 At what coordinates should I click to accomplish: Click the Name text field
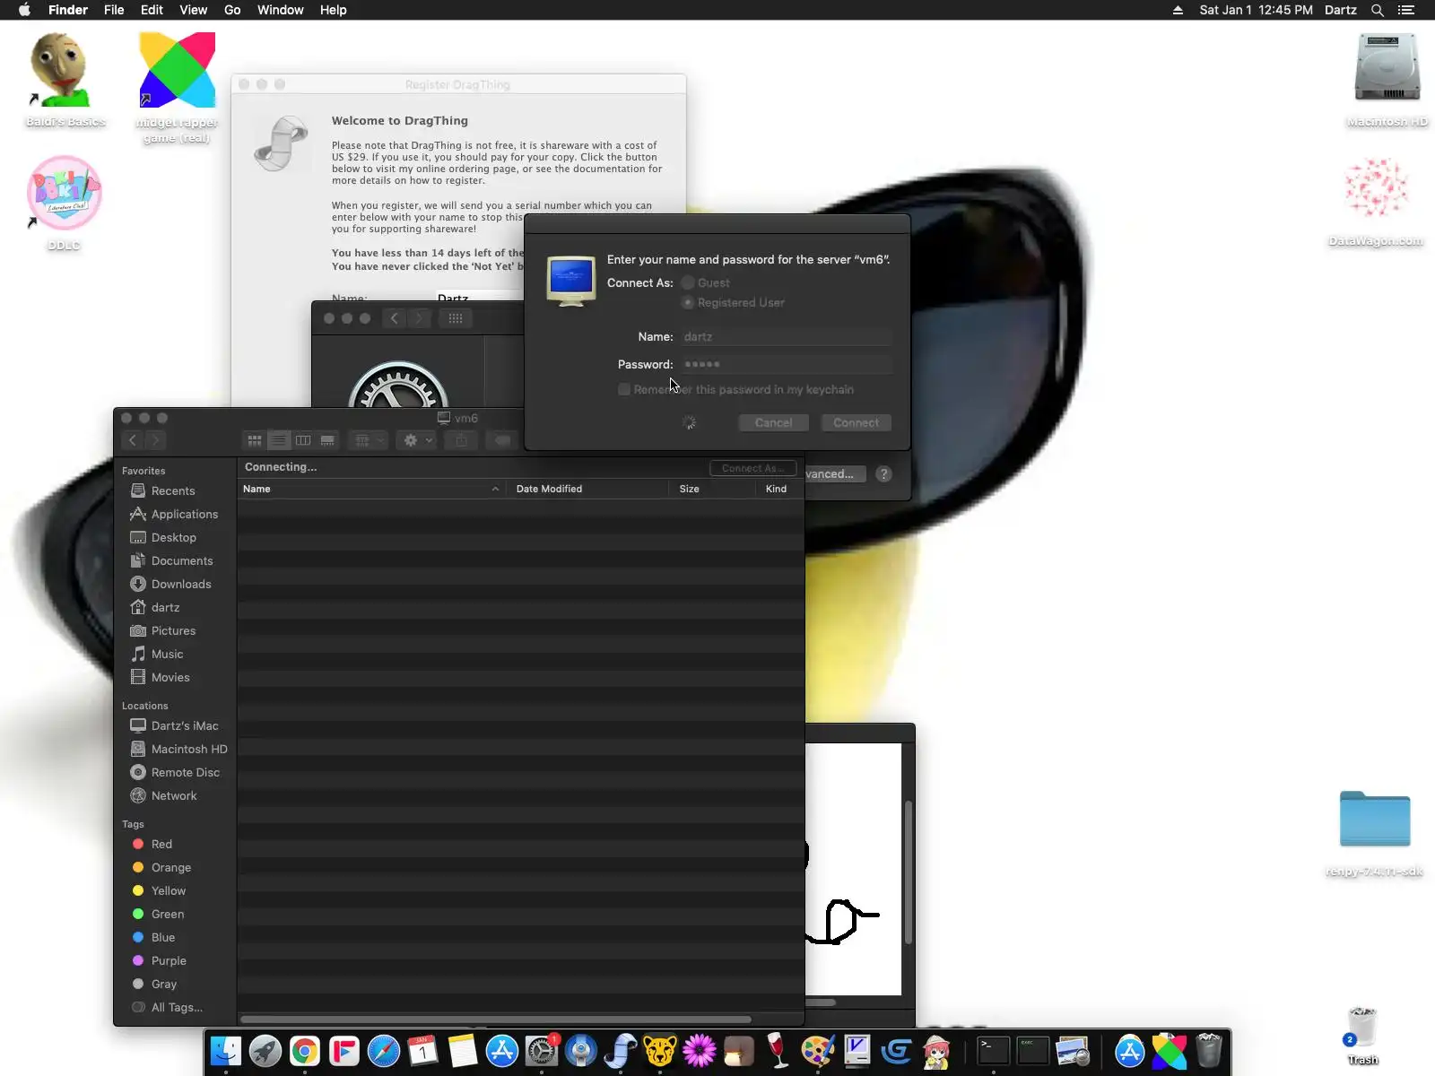tap(787, 337)
